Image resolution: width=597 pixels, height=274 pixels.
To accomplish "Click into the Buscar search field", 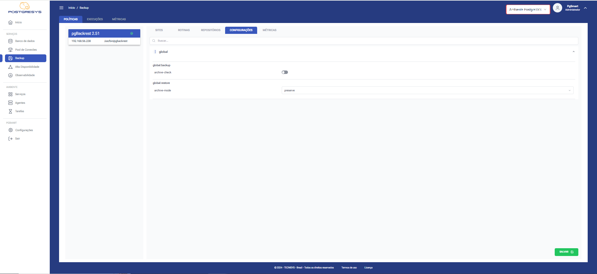I will click(364, 41).
